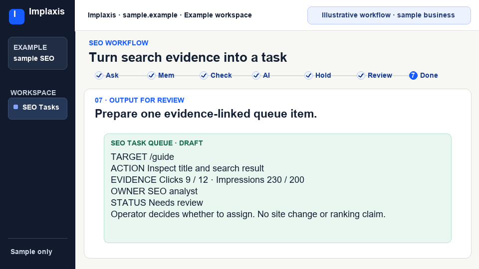Viewport: 479px width, 269px height.
Task: Click the Hold step checkmark icon
Action: (x=308, y=76)
